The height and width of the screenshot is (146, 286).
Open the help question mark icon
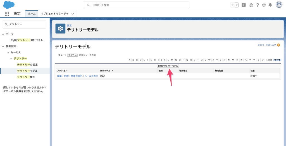258,5
